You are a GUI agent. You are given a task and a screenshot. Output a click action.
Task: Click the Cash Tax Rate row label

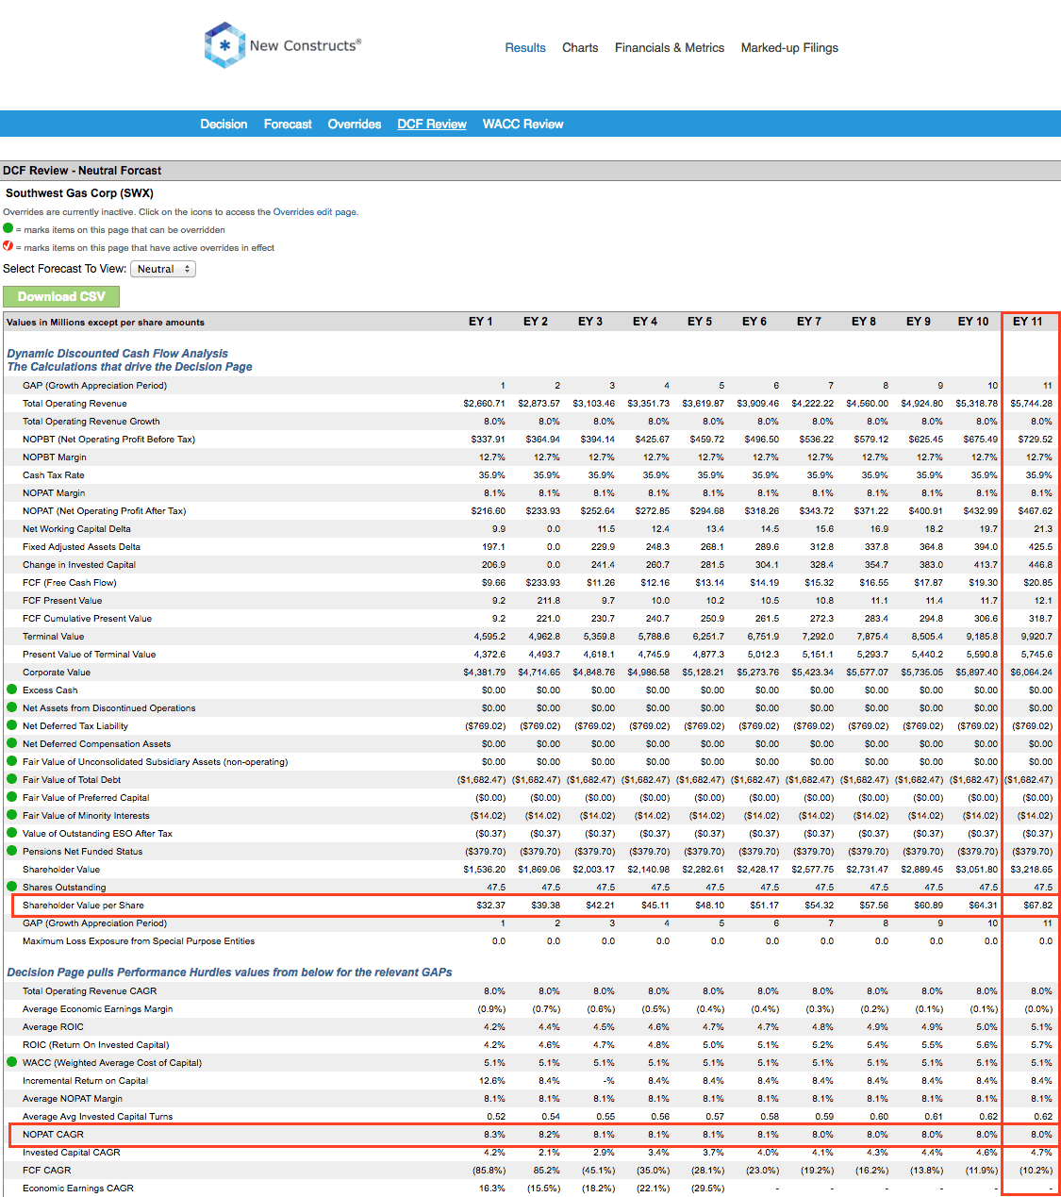tap(53, 474)
